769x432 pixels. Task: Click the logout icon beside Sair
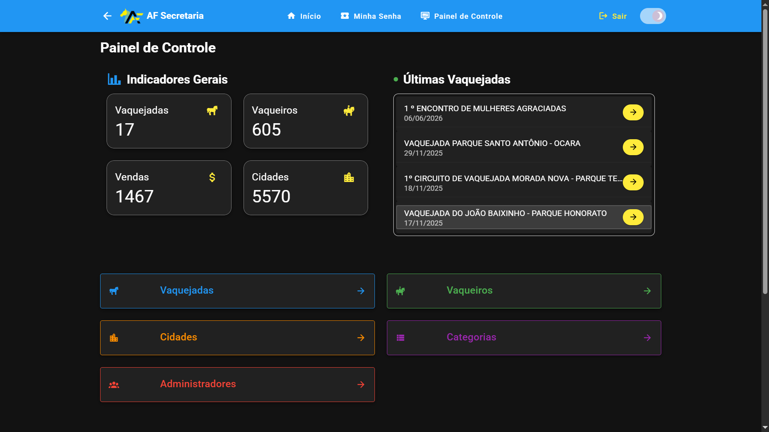point(603,16)
